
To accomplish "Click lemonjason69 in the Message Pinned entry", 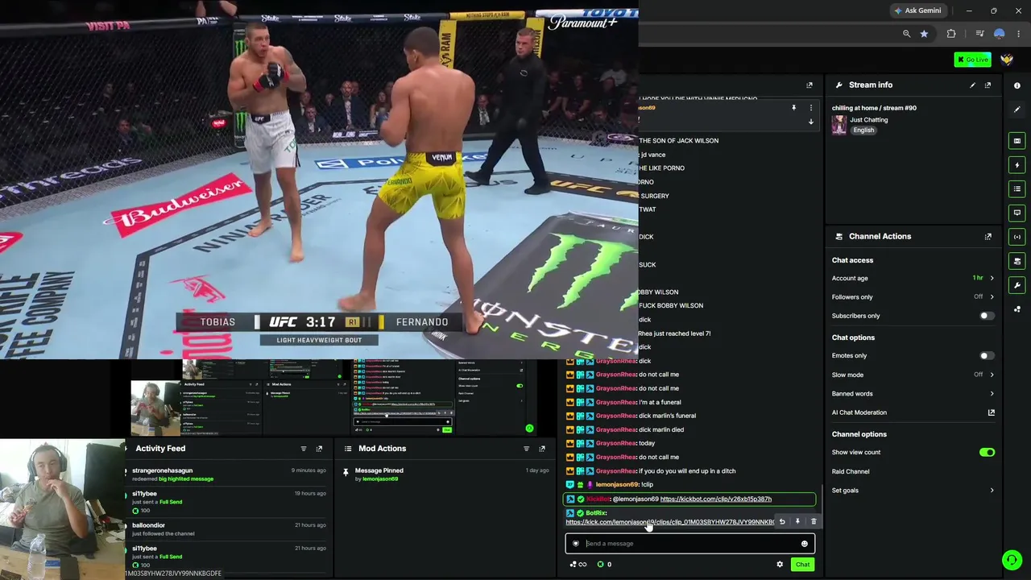I will point(380,479).
